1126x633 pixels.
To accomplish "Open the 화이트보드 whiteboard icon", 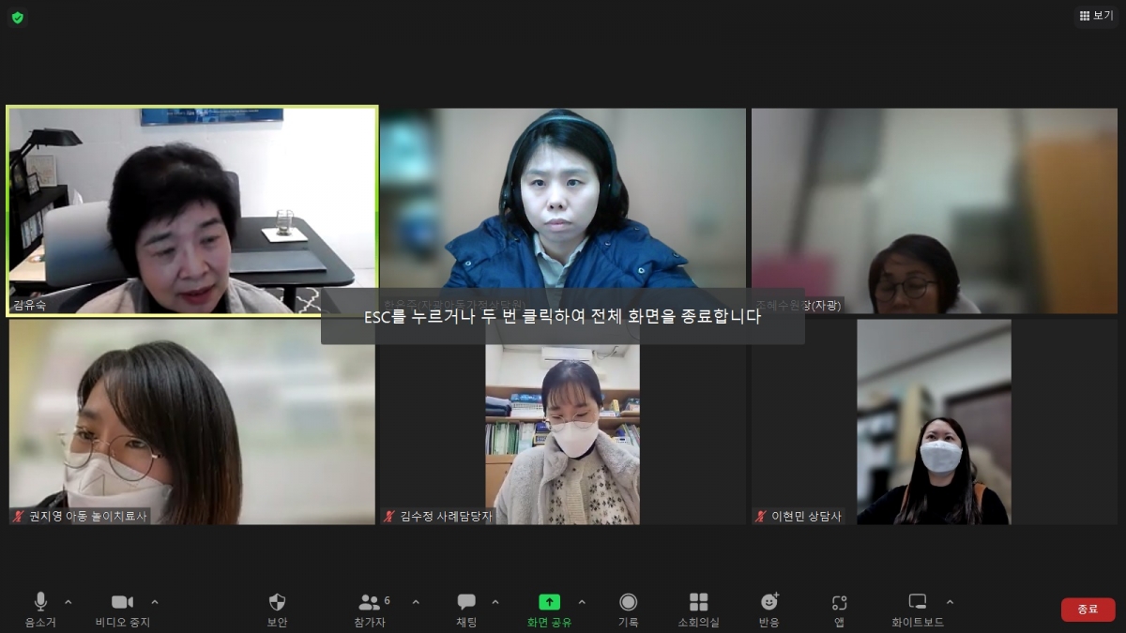I will click(917, 602).
